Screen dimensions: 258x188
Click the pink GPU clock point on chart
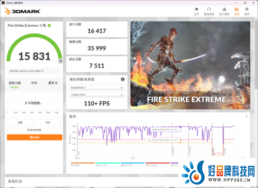pos(181,140)
